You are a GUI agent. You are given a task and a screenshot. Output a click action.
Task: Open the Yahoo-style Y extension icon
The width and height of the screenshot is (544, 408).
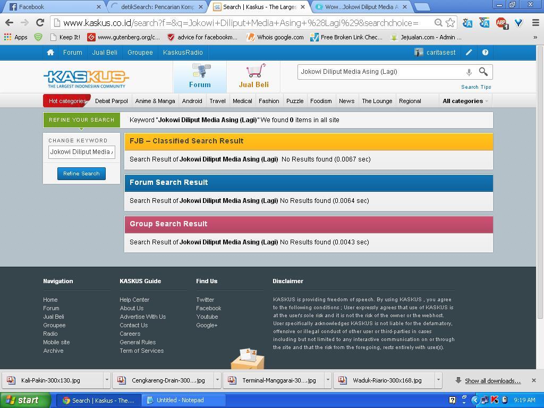[518, 23]
